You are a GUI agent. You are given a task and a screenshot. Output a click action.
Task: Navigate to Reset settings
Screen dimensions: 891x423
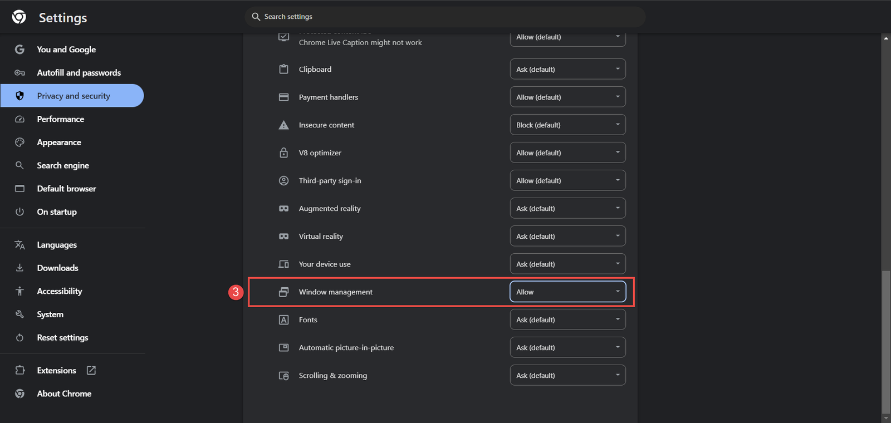tap(62, 337)
